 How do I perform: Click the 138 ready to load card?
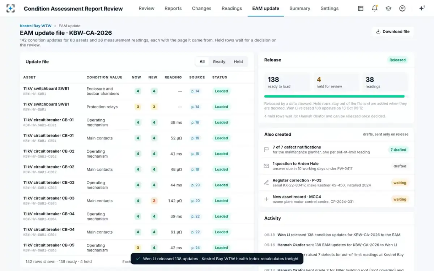[288, 82]
